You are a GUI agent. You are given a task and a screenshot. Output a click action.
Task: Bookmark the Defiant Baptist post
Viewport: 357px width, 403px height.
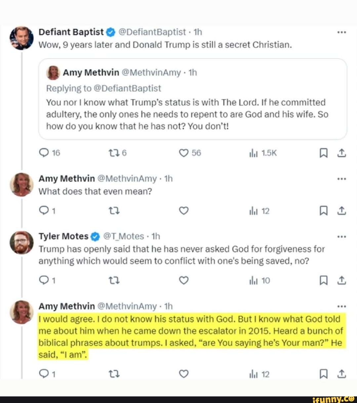(323, 153)
